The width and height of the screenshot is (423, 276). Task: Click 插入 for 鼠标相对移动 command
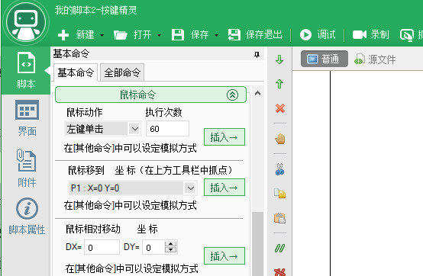[224, 256]
